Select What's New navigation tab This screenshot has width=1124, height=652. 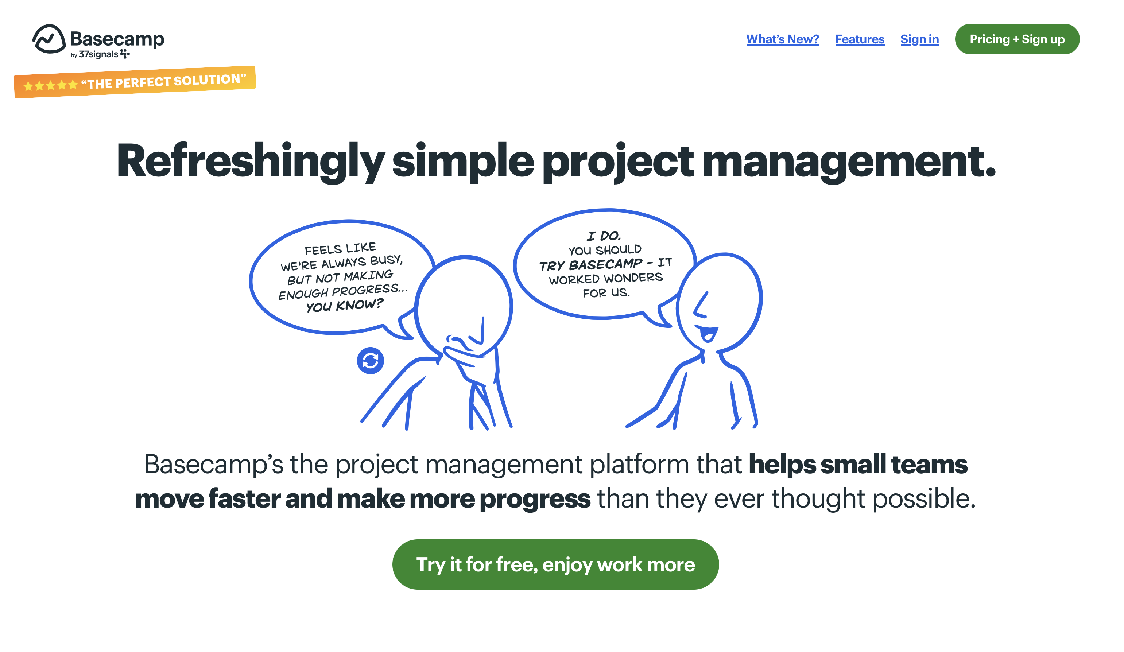[782, 39]
